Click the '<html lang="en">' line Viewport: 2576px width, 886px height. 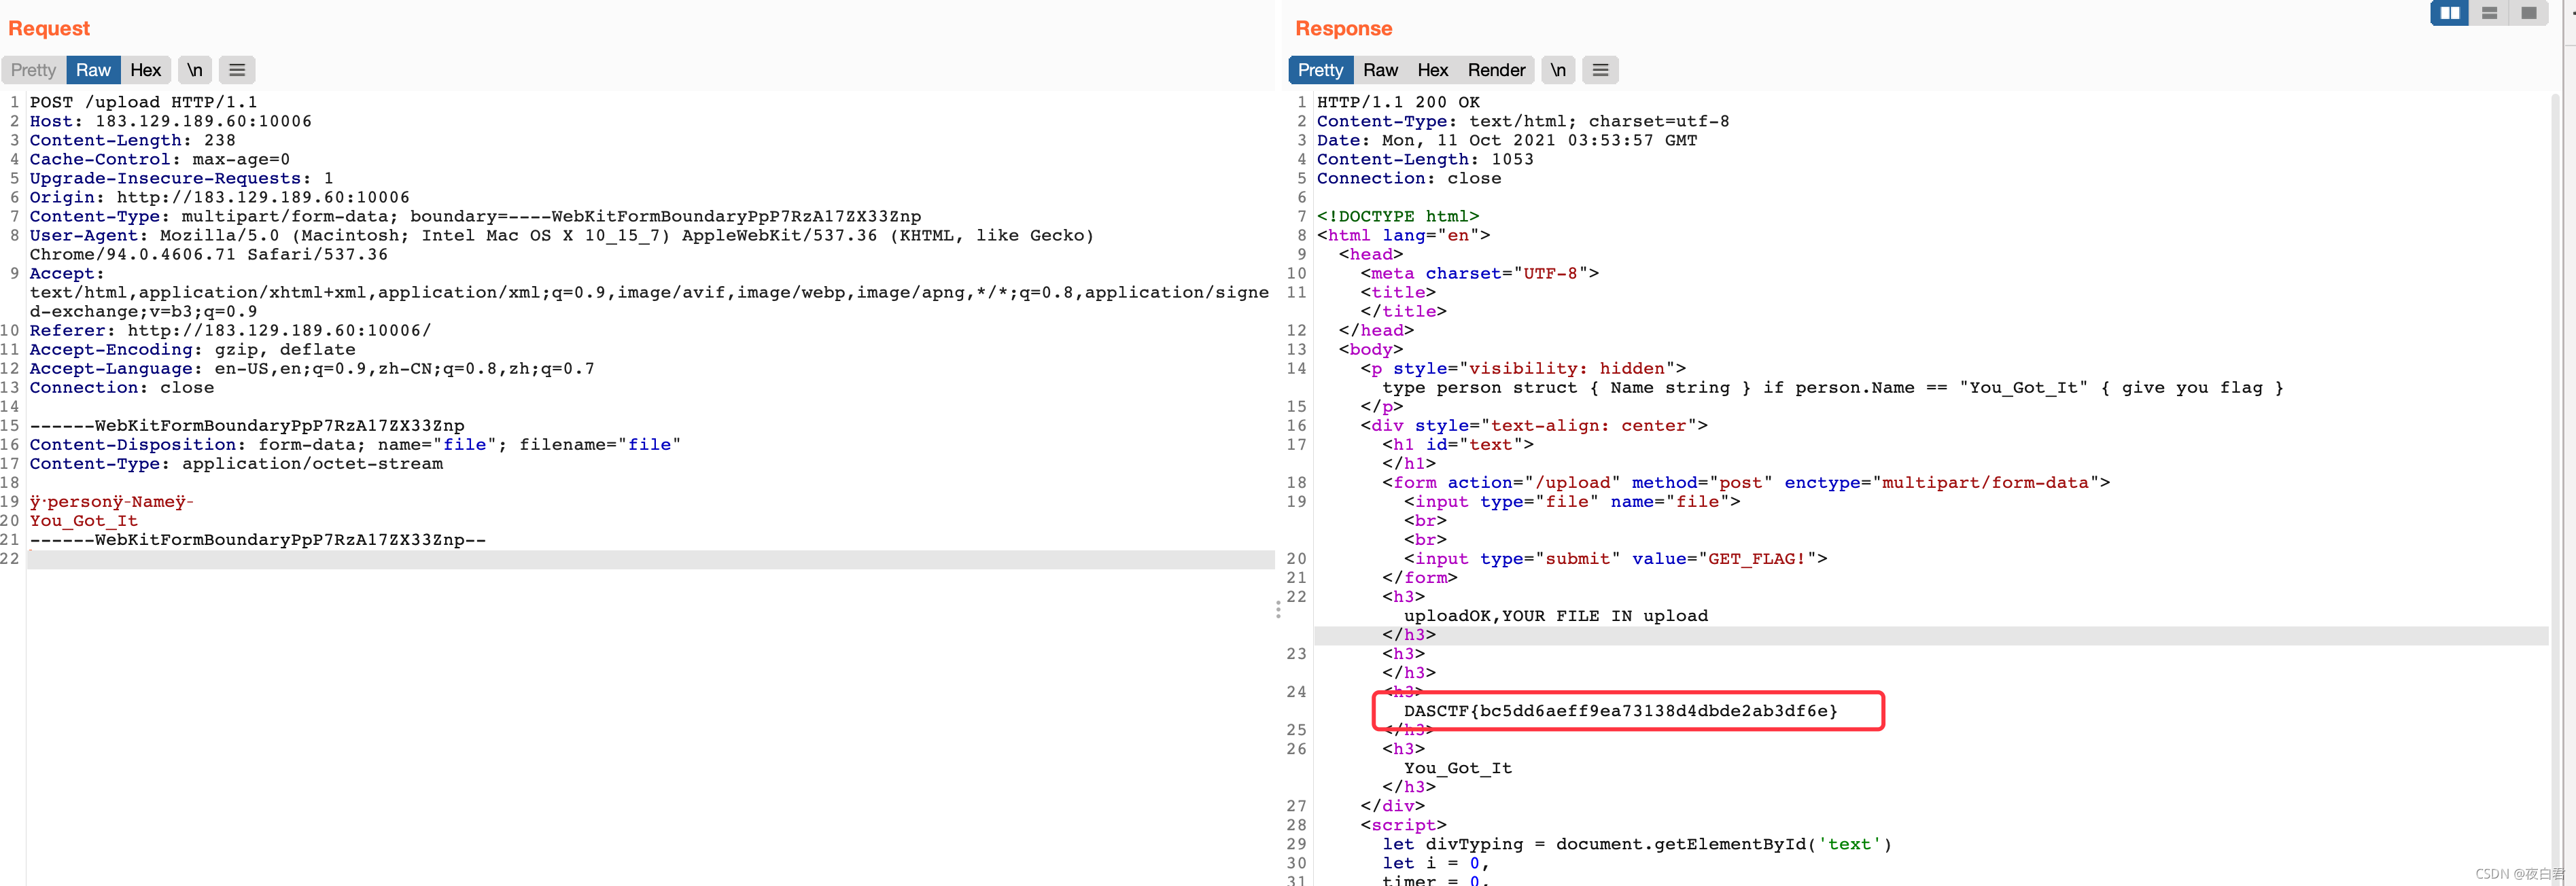click(x=1403, y=235)
